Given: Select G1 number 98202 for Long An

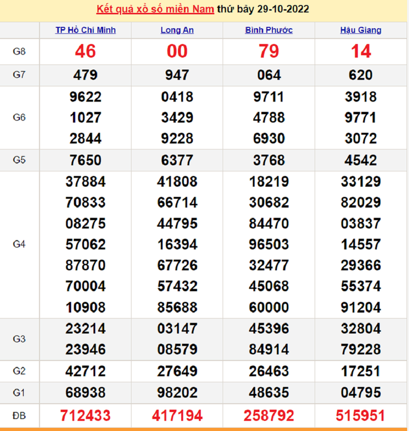Looking at the screenshot, I should coord(177,393).
